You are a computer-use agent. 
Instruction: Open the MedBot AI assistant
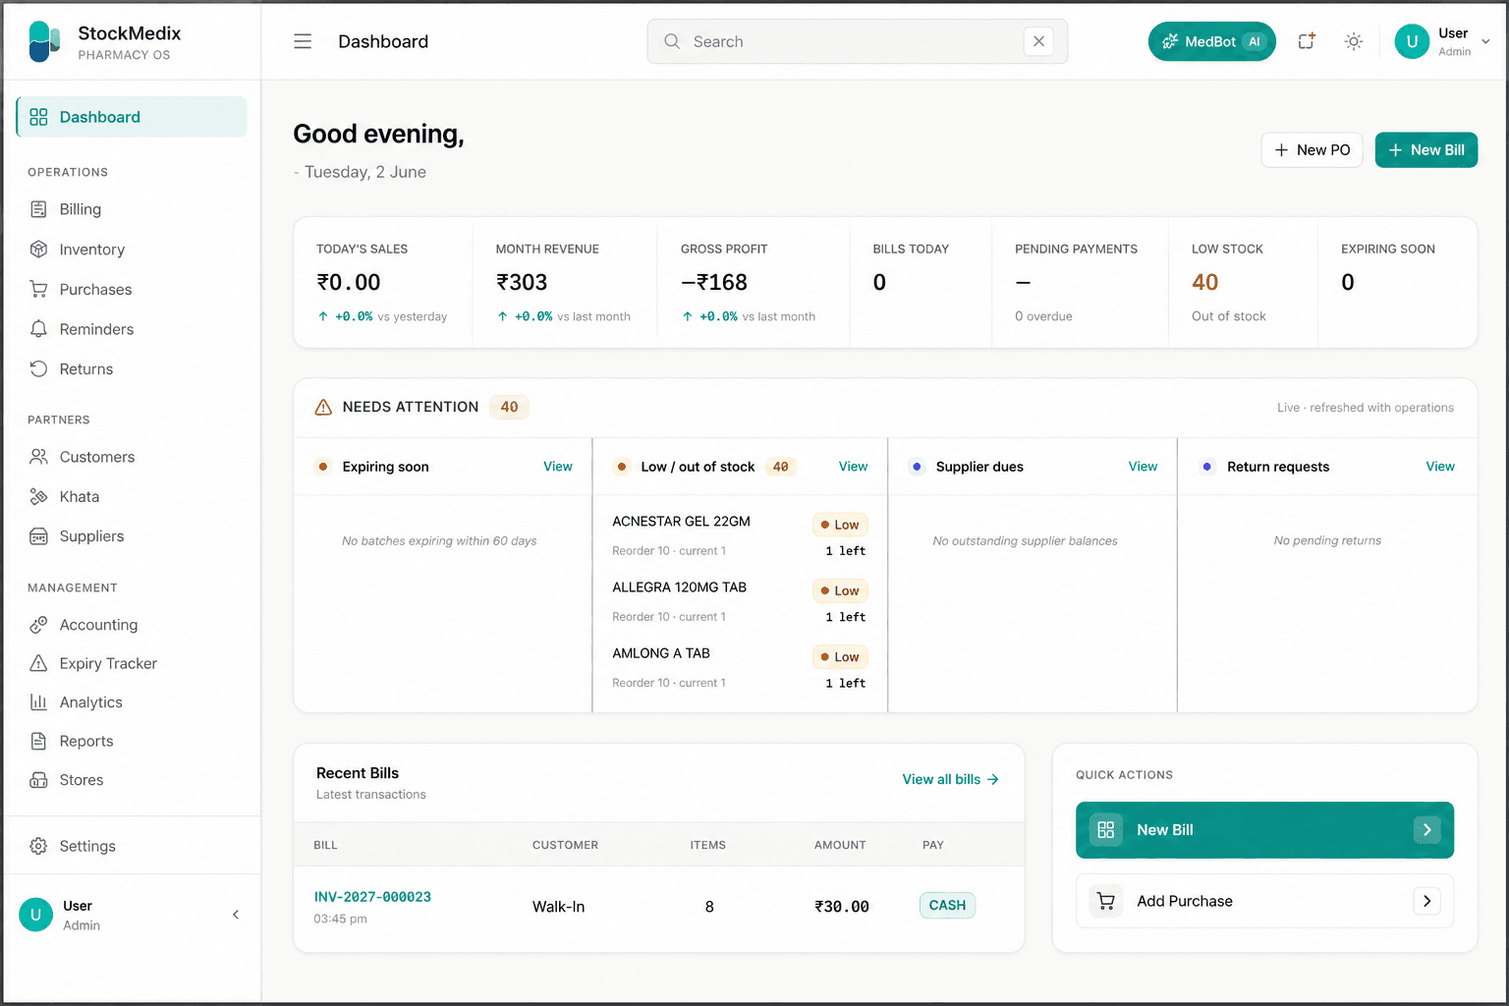pos(1211,41)
